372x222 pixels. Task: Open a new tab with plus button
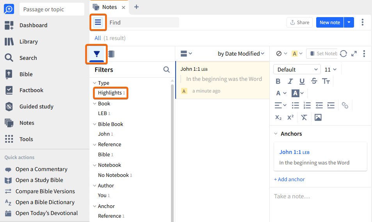tap(136, 7)
